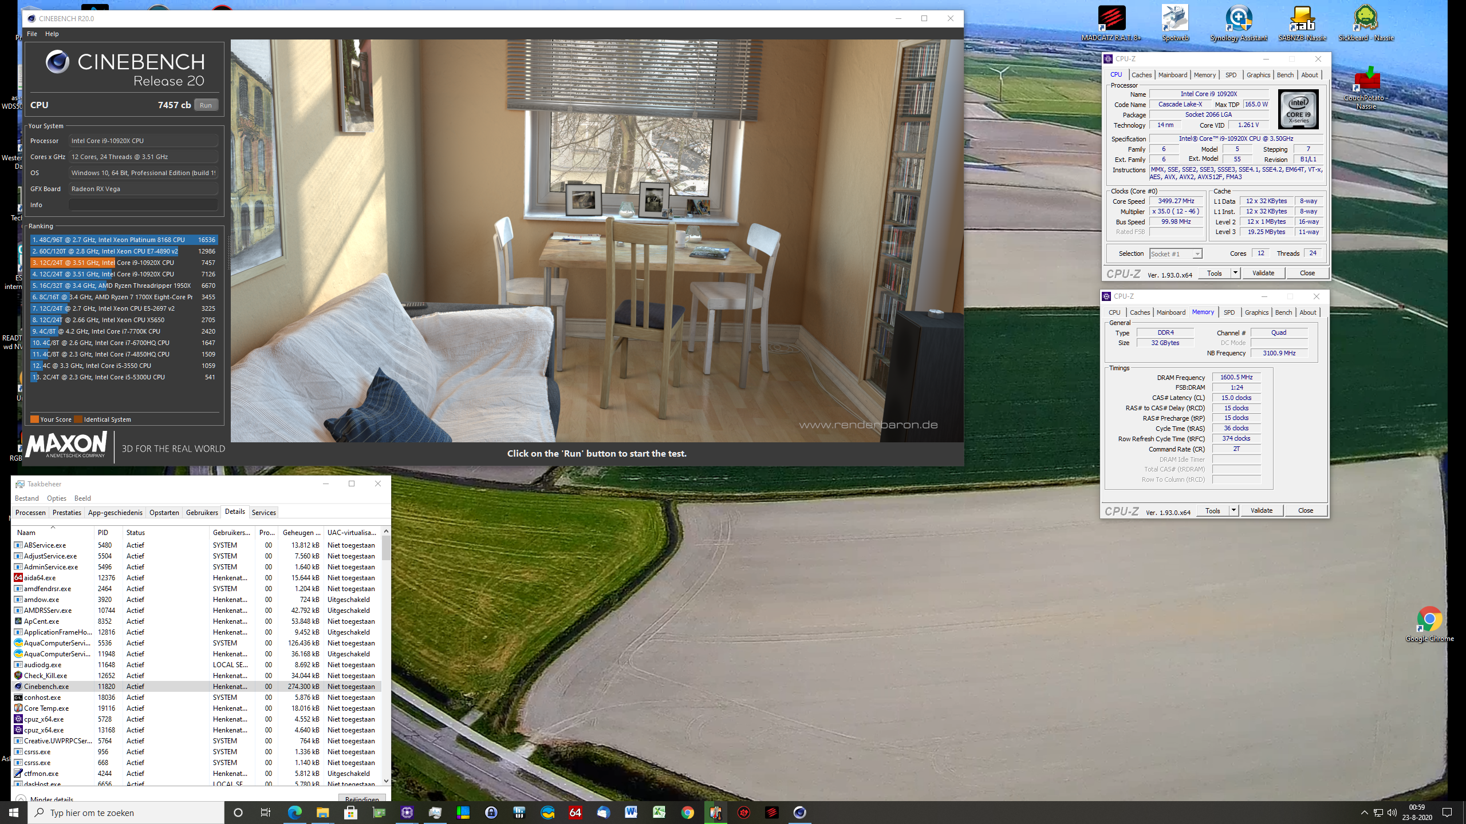Switch to Services tab in Task Manager
The width and height of the screenshot is (1466, 824).
click(263, 513)
